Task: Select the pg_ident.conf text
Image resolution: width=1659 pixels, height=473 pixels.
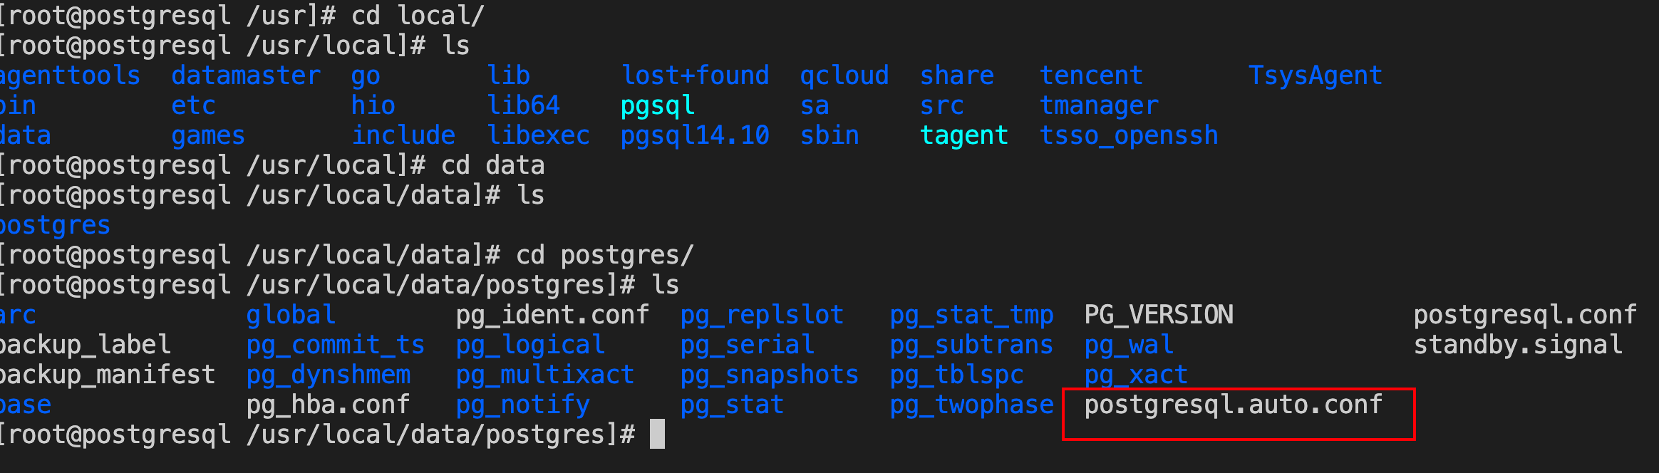Action: point(552,316)
